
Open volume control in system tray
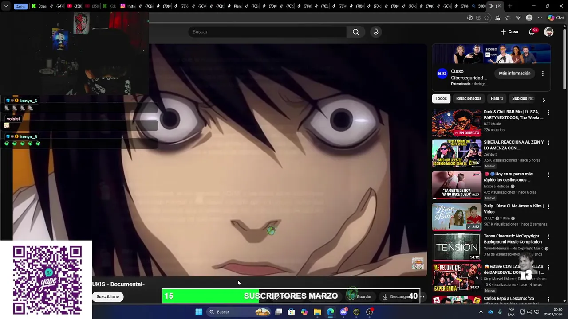pos(529,312)
